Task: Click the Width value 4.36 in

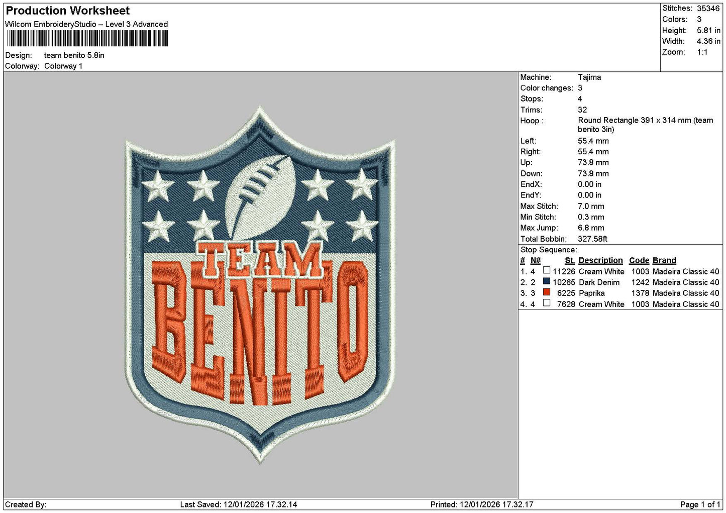Action: pos(708,41)
